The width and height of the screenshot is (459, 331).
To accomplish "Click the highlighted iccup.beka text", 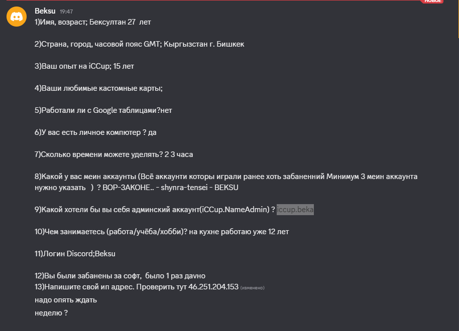I will (x=295, y=210).
